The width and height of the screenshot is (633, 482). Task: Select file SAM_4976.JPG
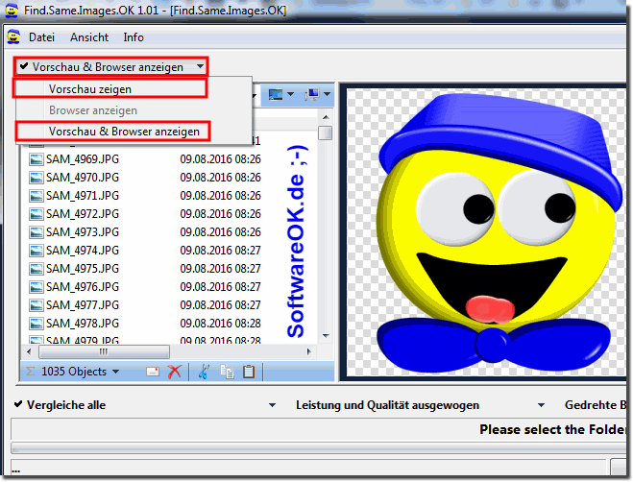pyautogui.click(x=83, y=287)
